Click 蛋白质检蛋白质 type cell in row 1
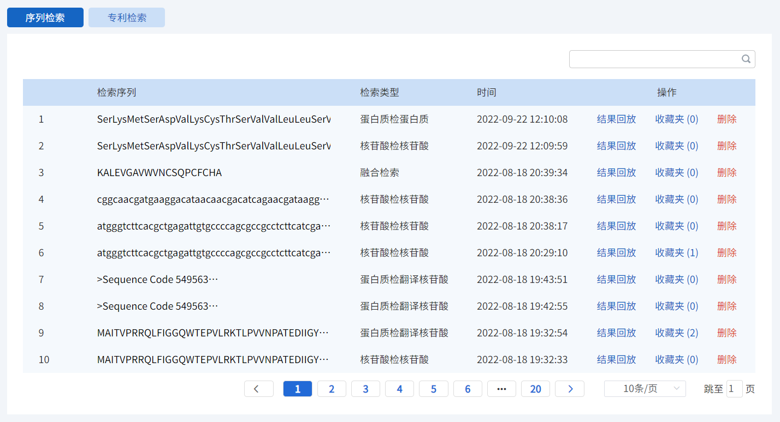The image size is (780, 422). (394, 119)
